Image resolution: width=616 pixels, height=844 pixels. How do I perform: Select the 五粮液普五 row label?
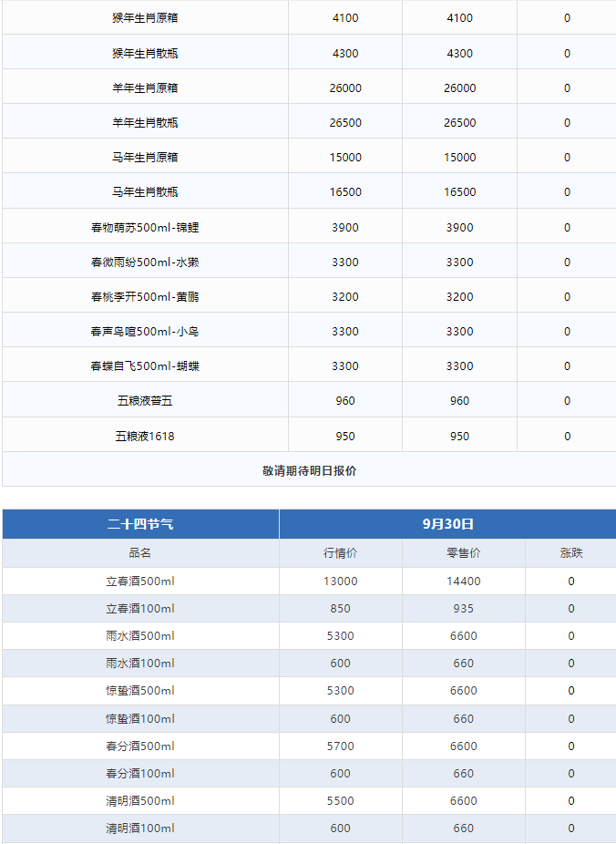[145, 401]
